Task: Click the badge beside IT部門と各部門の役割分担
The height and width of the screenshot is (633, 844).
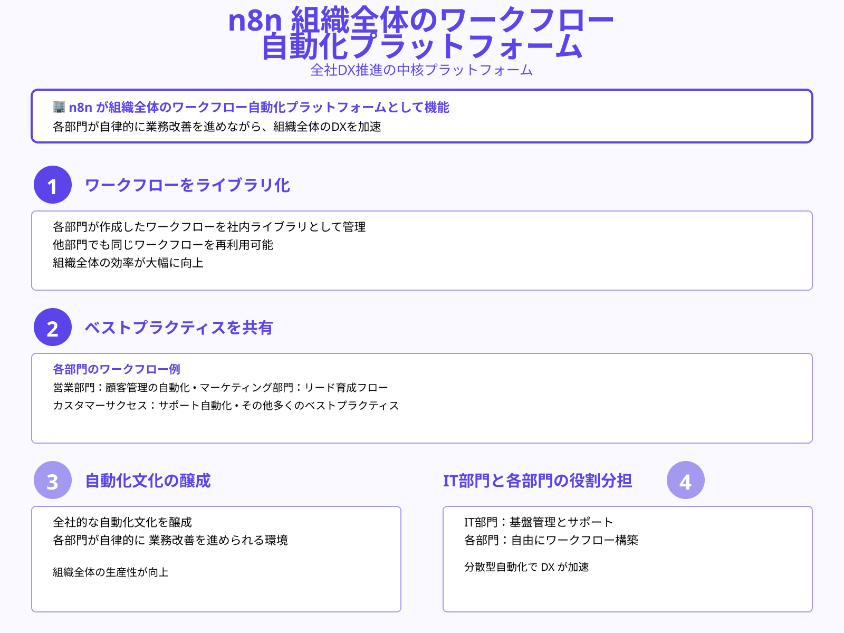Action: pos(686,481)
